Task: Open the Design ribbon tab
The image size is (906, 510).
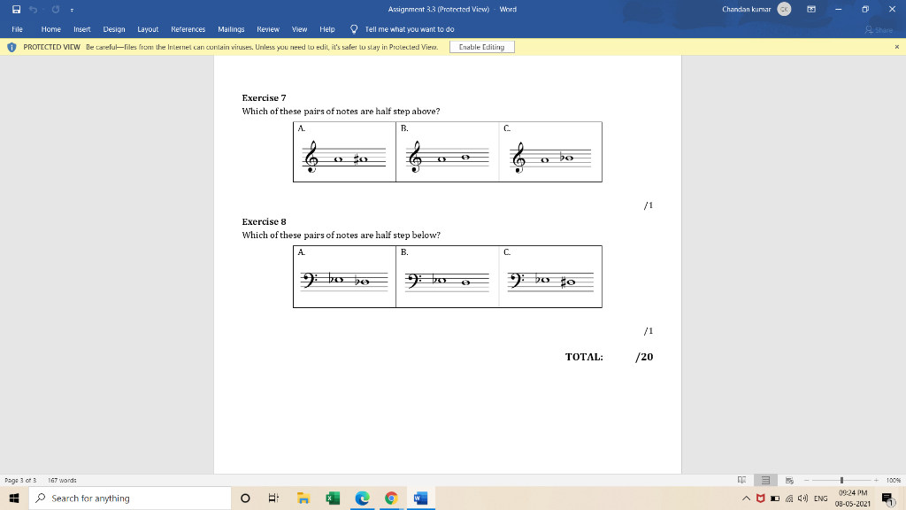Action: tap(114, 29)
